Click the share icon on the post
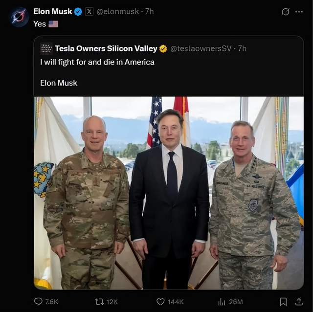The image size is (313, 312). (298, 301)
